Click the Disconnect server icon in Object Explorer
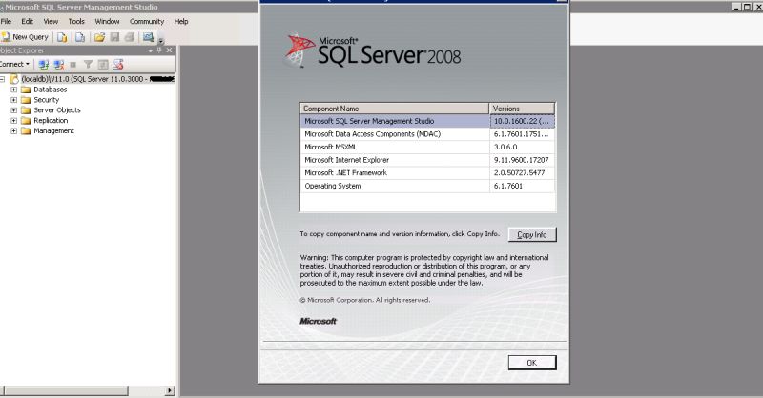The width and height of the screenshot is (763, 398). click(59, 64)
